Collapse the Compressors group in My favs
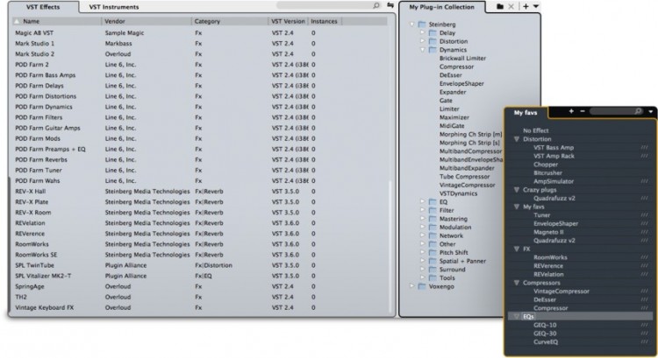658x358 pixels. tap(517, 283)
